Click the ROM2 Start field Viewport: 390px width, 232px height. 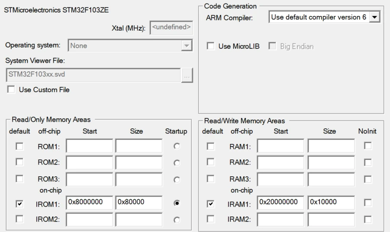pos(89,162)
